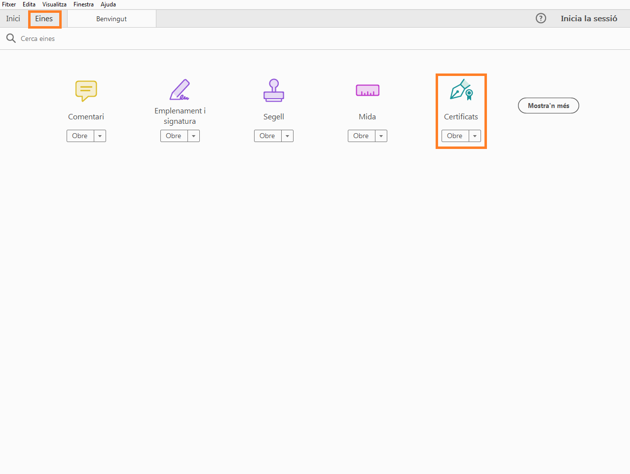The width and height of the screenshot is (630, 474).
Task: Click the Emplenament i signatura label
Action: (x=180, y=116)
